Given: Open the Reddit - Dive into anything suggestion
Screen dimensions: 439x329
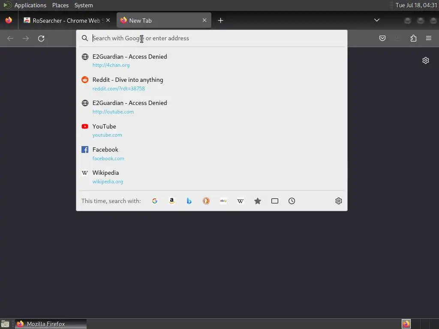Looking at the screenshot, I should (212, 84).
